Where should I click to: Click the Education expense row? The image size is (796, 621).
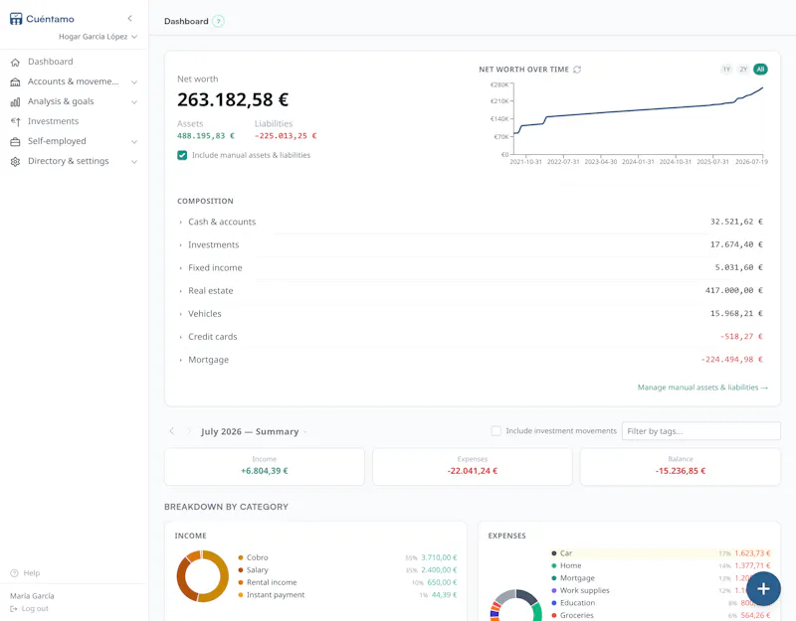click(661, 603)
